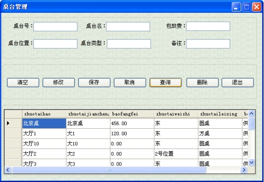Focus the 包放费 input field

(208, 26)
